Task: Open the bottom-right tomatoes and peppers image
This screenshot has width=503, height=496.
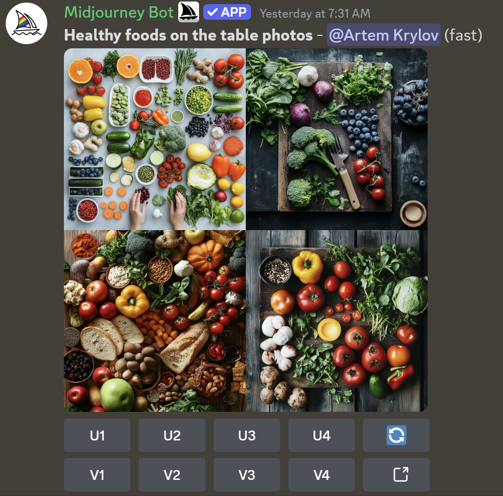Action: click(x=337, y=321)
